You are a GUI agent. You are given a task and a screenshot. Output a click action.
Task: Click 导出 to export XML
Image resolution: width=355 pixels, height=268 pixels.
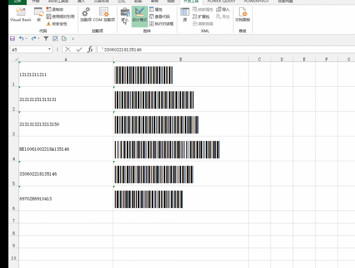coord(223,16)
